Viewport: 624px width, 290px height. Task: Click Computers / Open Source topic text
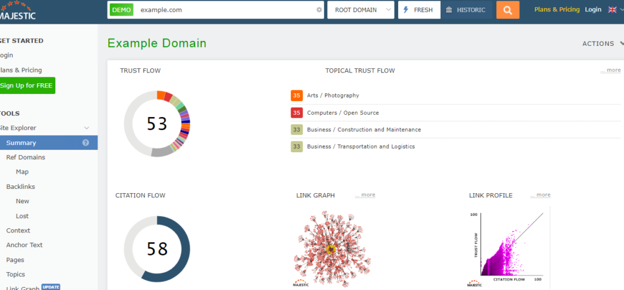point(343,112)
